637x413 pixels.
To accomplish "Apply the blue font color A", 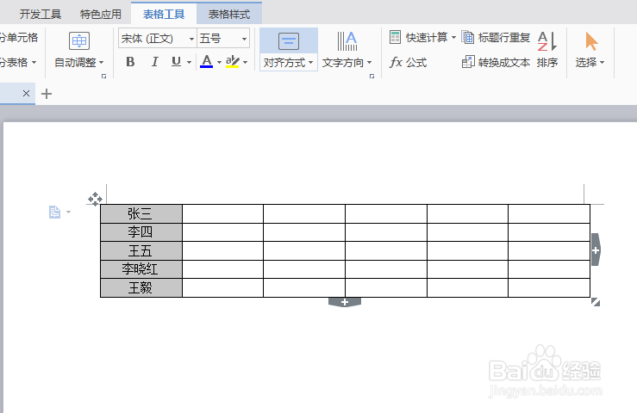I will click(206, 62).
